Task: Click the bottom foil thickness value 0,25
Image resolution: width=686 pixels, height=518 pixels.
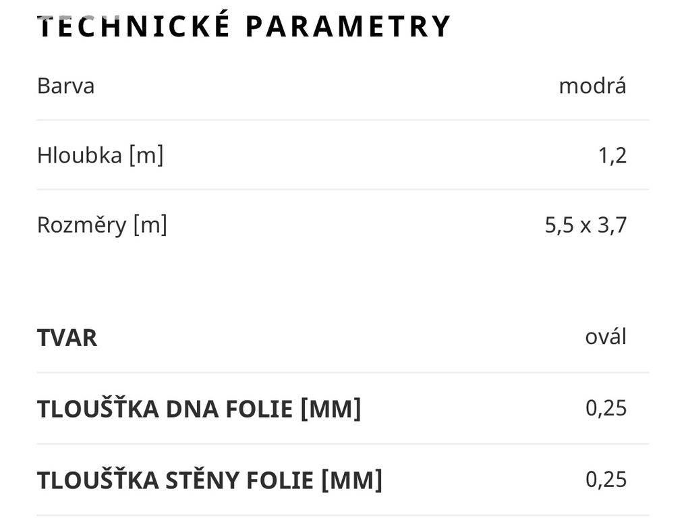Action: [x=606, y=408]
